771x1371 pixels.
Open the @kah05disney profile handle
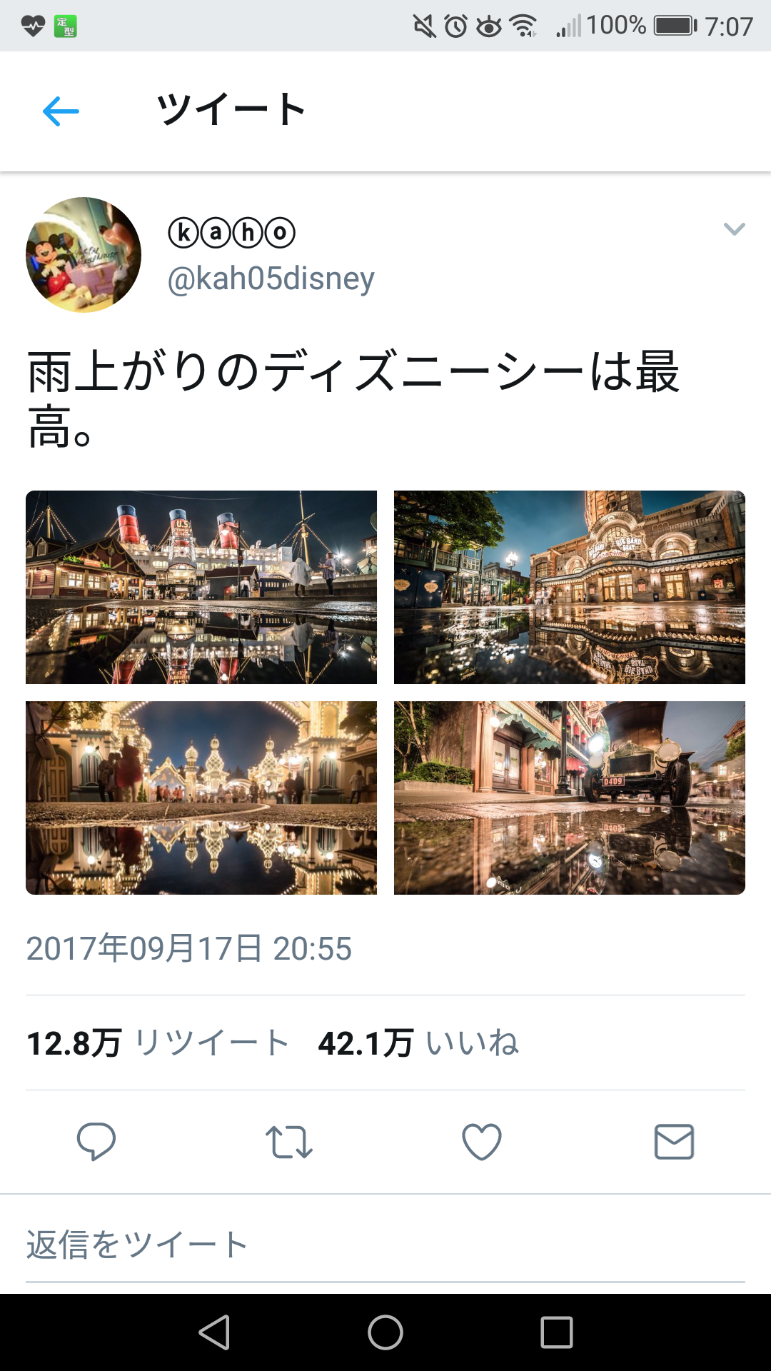point(271,278)
